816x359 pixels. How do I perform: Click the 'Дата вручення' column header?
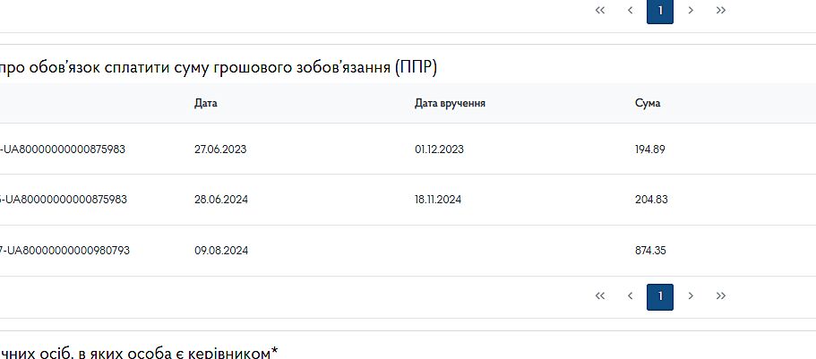point(450,104)
